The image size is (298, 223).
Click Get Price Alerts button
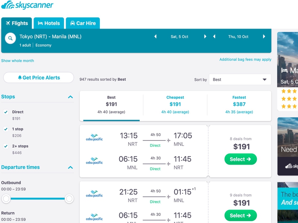point(39,78)
